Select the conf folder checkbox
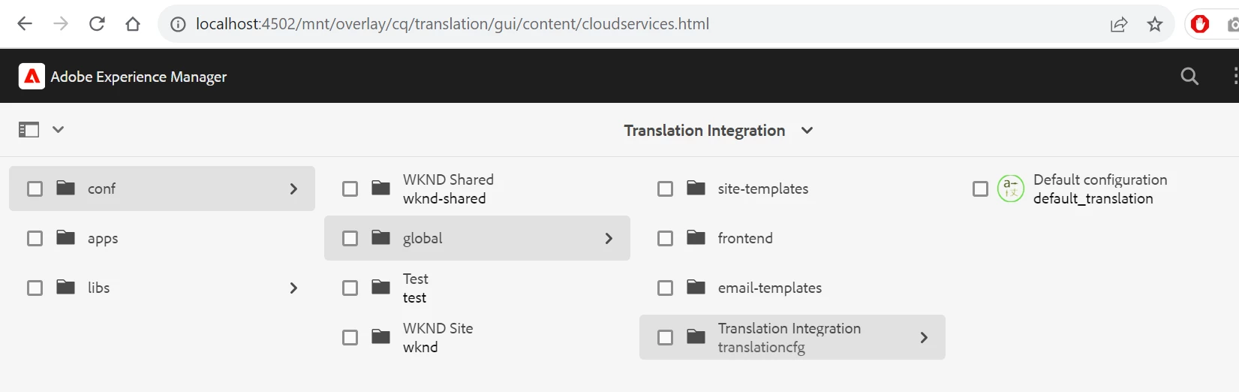1239x392 pixels. 35,188
